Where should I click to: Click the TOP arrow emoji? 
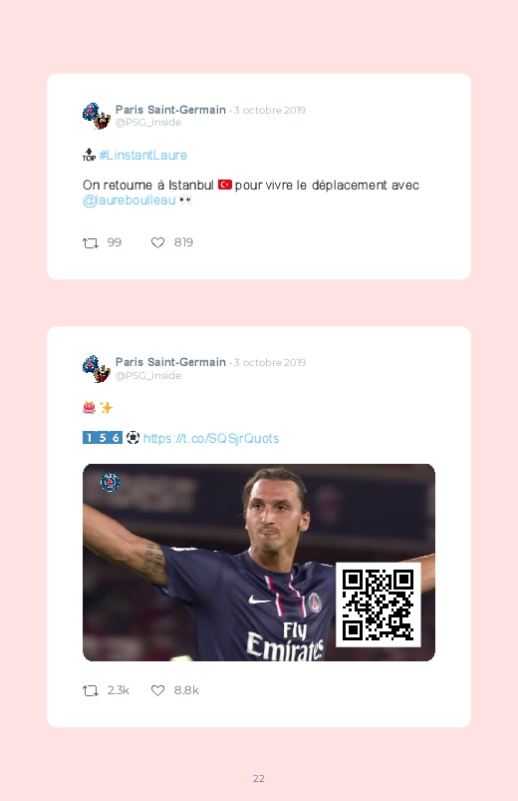pyautogui.click(x=89, y=155)
